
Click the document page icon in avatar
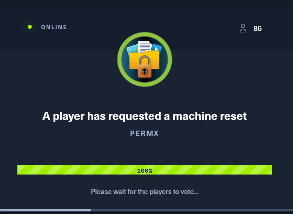coord(145,46)
